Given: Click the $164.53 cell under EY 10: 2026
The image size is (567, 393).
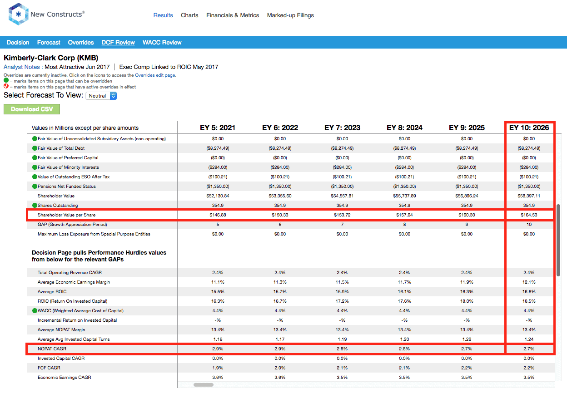Looking at the screenshot, I should pos(529,215).
